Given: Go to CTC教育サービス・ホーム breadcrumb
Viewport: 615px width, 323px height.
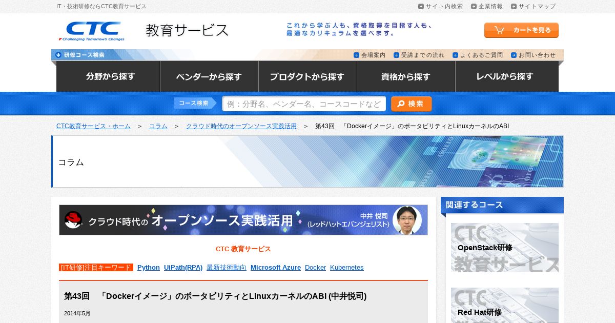Looking at the screenshot, I should [93, 126].
